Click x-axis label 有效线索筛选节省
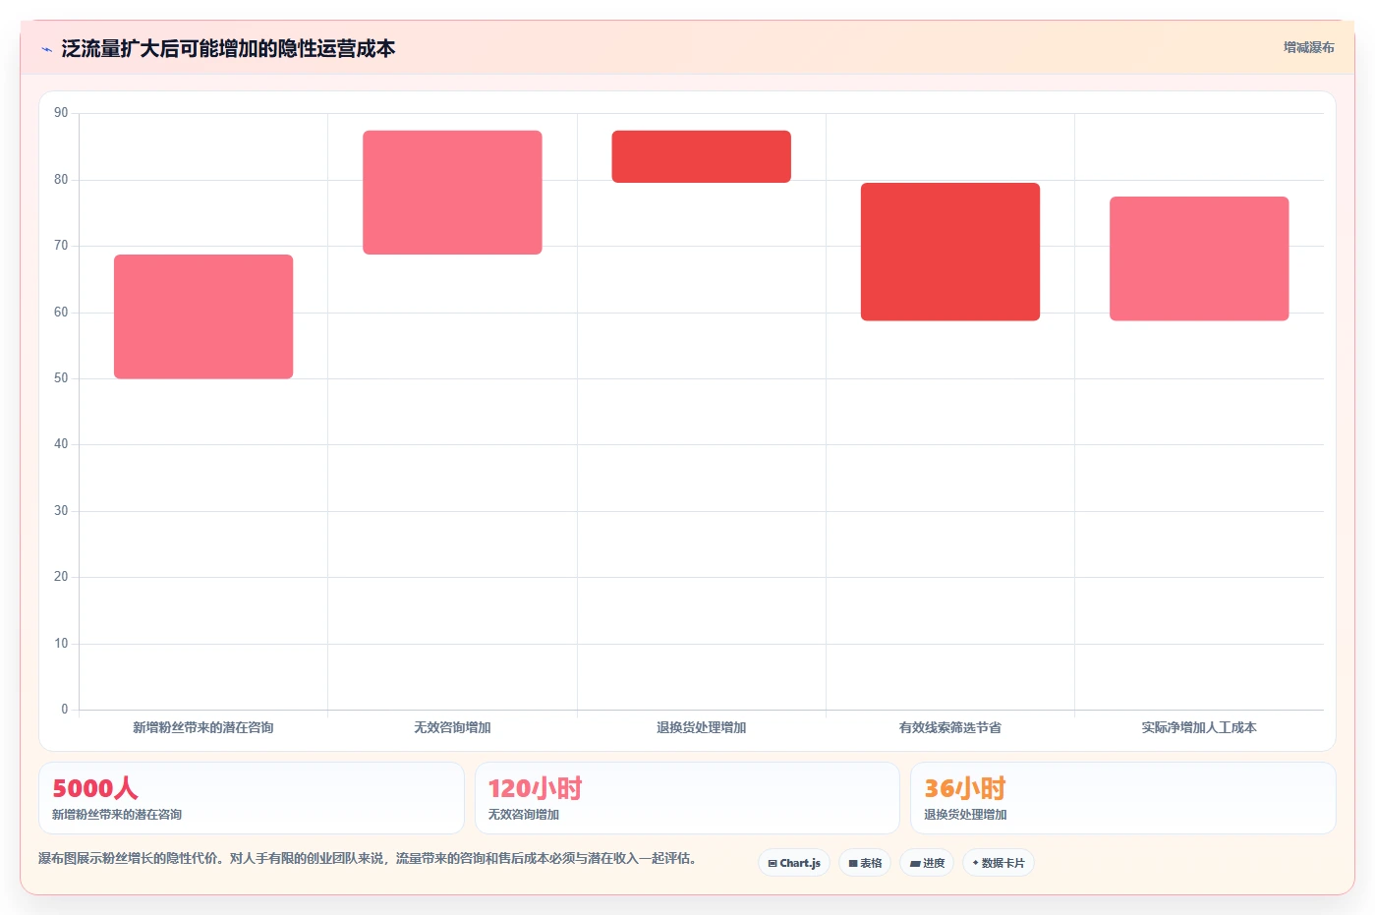 (x=950, y=727)
